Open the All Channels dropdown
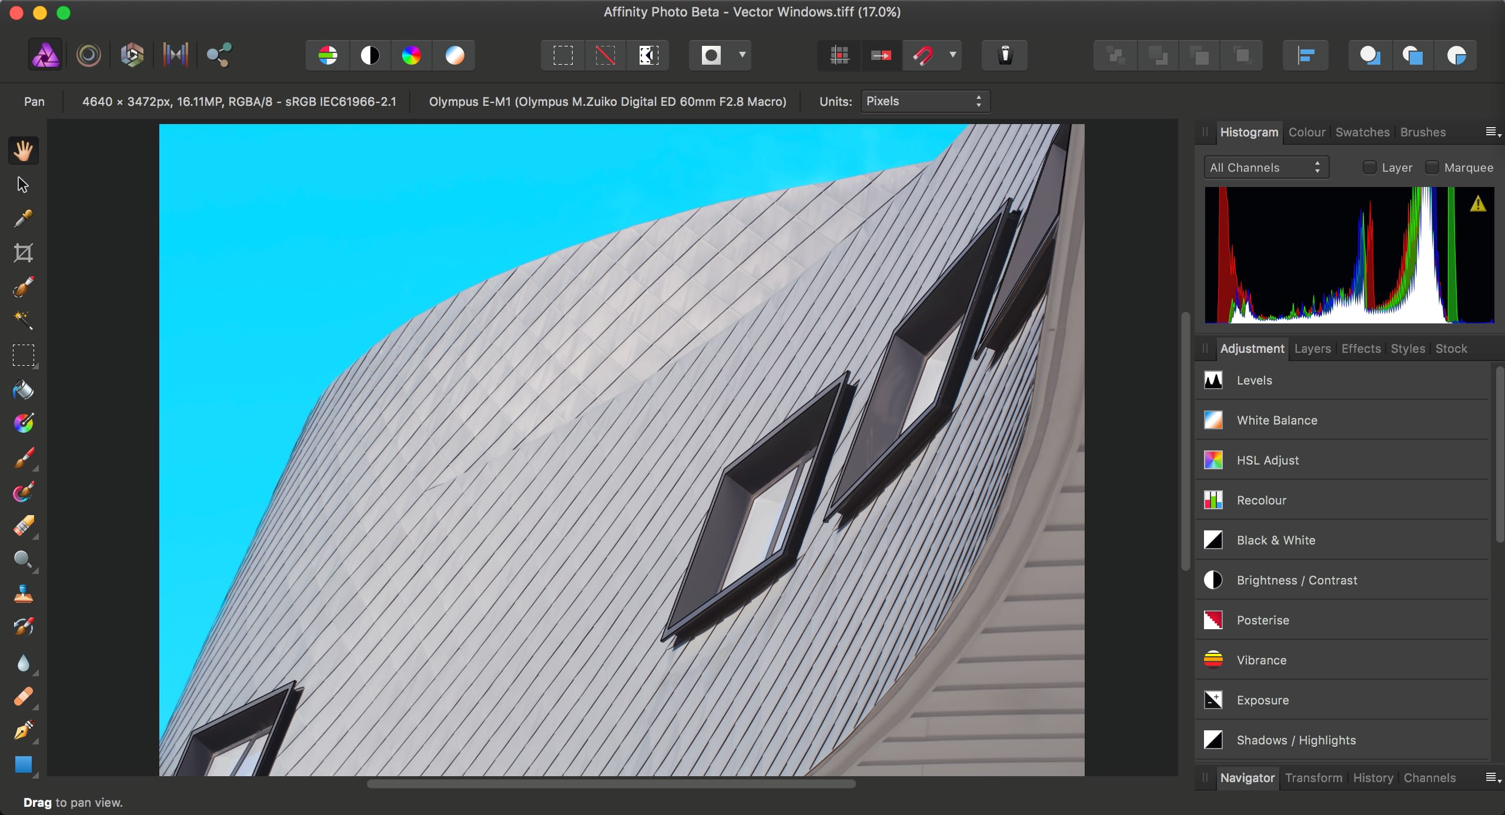 1266,168
